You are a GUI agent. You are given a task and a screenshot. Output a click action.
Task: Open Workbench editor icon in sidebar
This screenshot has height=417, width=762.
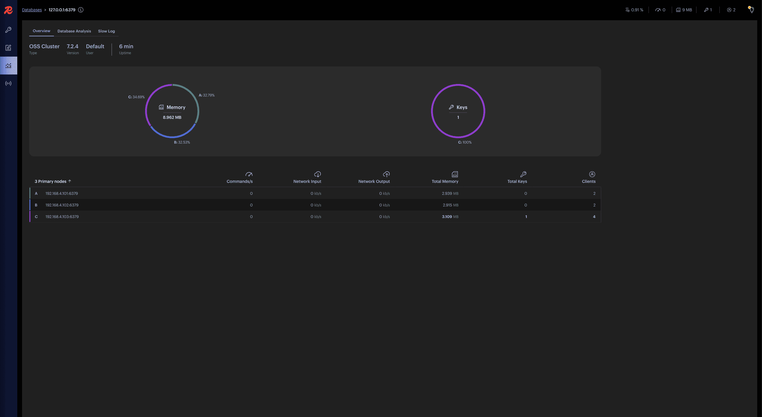tap(8, 48)
